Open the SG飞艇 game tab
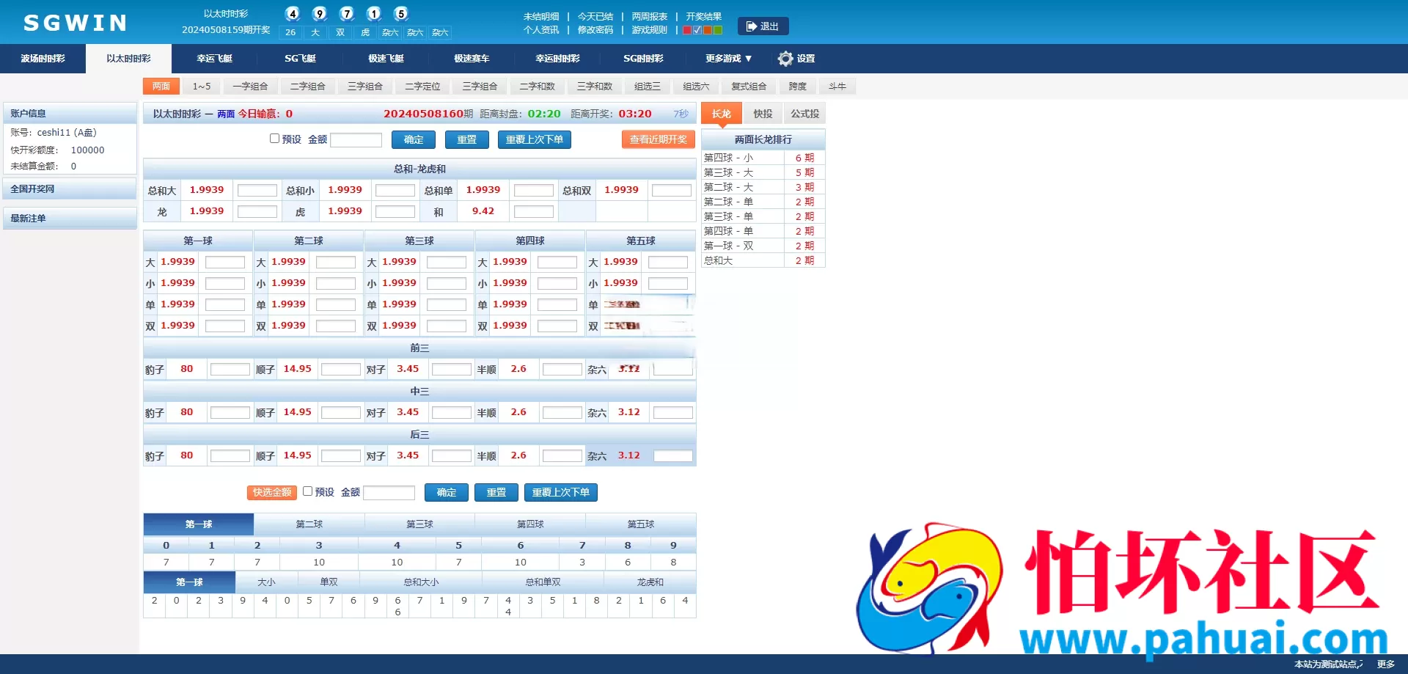1408x674 pixels. [x=300, y=59]
